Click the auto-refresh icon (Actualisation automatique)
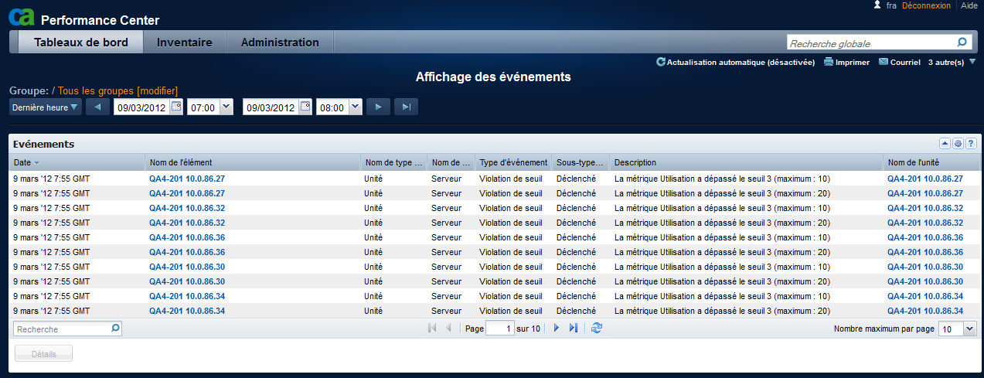Screen dimensions: 984x378 point(661,62)
